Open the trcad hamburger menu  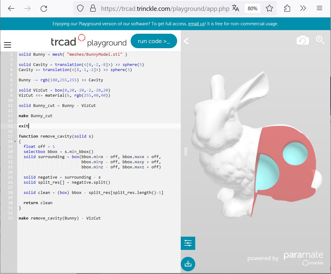(x=8, y=45)
